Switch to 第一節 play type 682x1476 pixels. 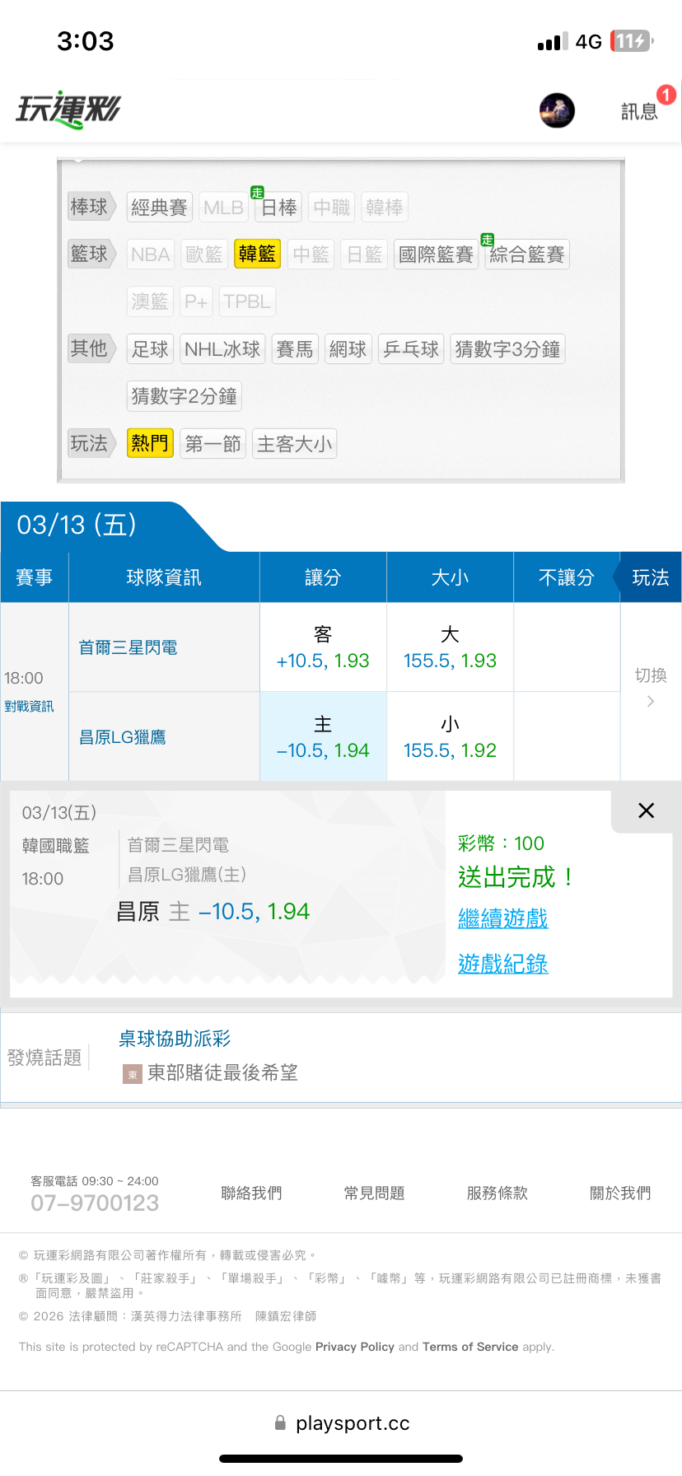pos(213,444)
